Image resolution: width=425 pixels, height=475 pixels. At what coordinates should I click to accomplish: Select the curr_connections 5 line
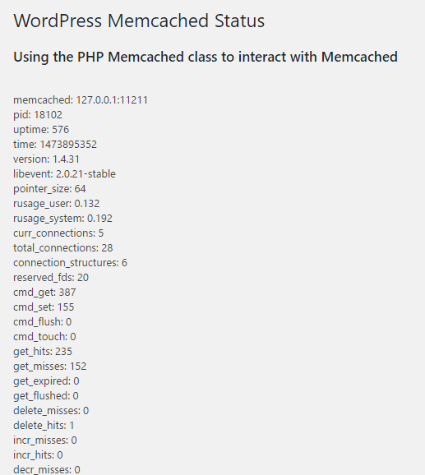(x=58, y=233)
